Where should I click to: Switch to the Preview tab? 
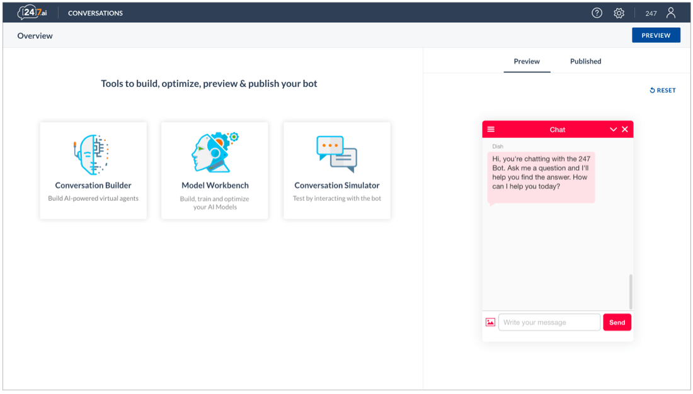[527, 62]
